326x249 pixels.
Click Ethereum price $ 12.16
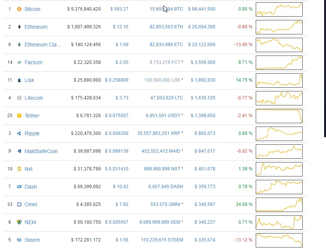tap(121, 27)
